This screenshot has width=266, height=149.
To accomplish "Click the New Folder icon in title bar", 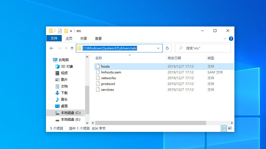I will coord(66,31).
